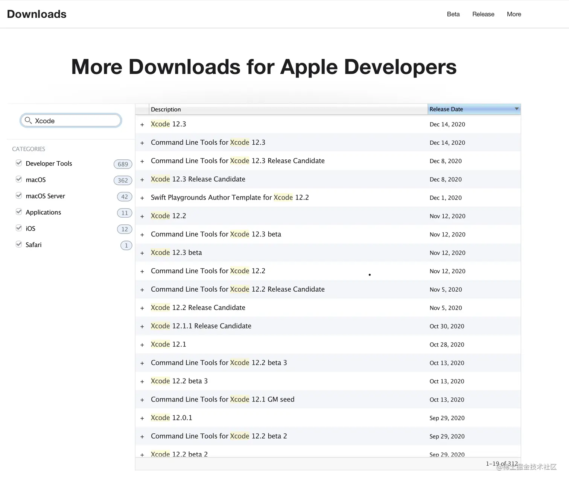Viewport: 569px width, 483px height.
Task: Click the Oct 28, 2020 release date
Action: (447, 345)
